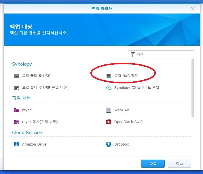Viewport: 203px width, 174px height.
Task: Select '로컬 폴더 및 USB(단일 버전)' label
Action: 45,88
